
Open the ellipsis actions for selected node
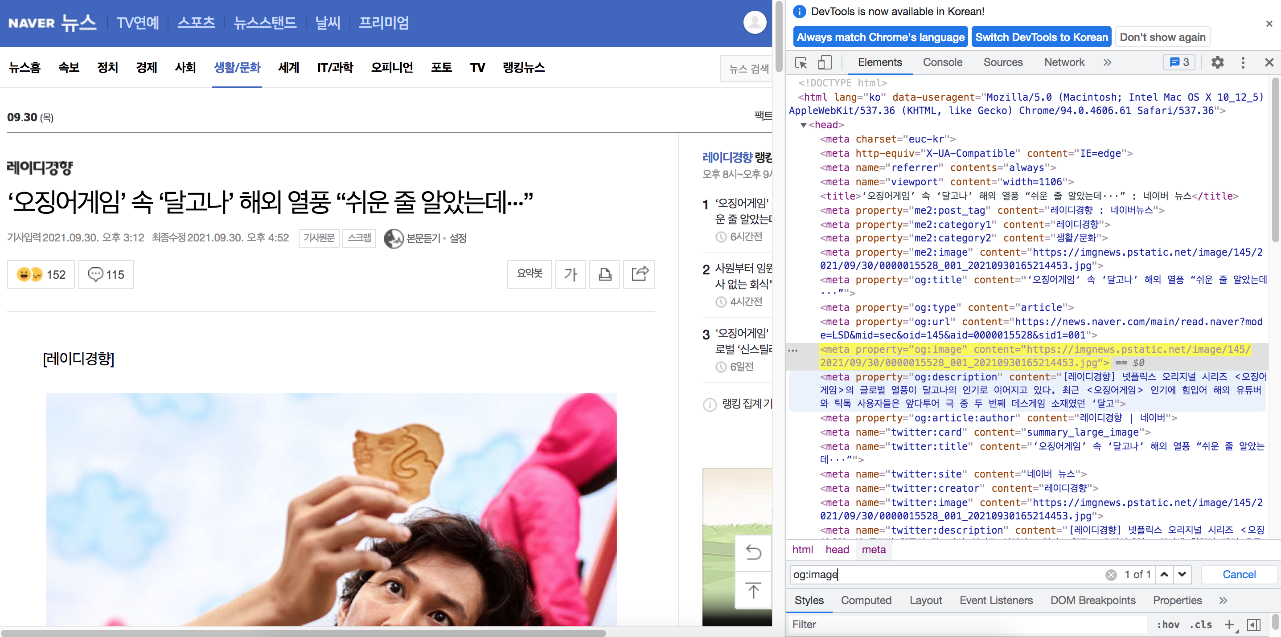pyautogui.click(x=792, y=351)
